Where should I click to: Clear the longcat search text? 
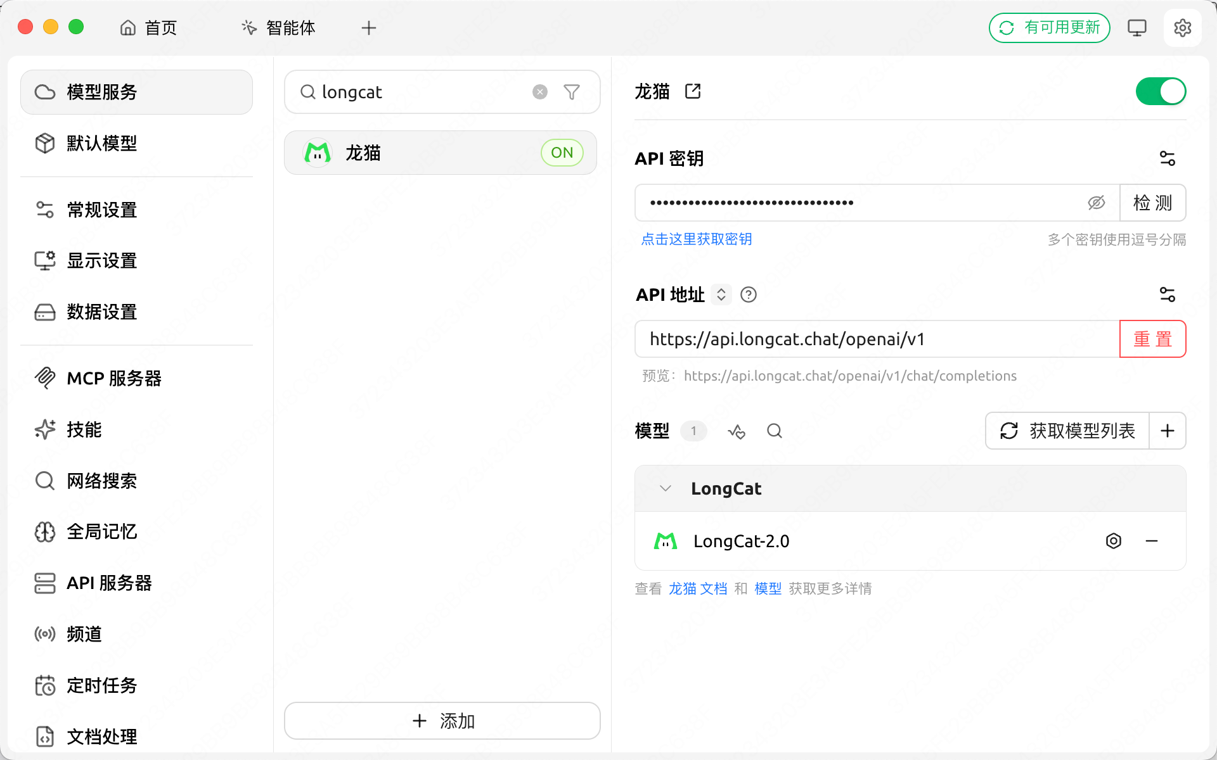tap(540, 92)
